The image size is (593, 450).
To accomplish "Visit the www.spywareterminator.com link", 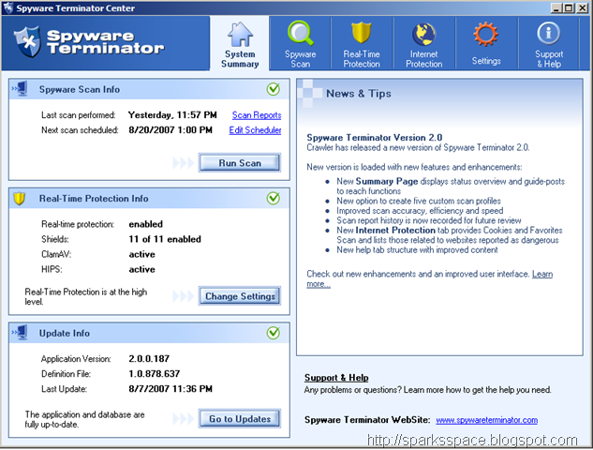I will 487,420.
